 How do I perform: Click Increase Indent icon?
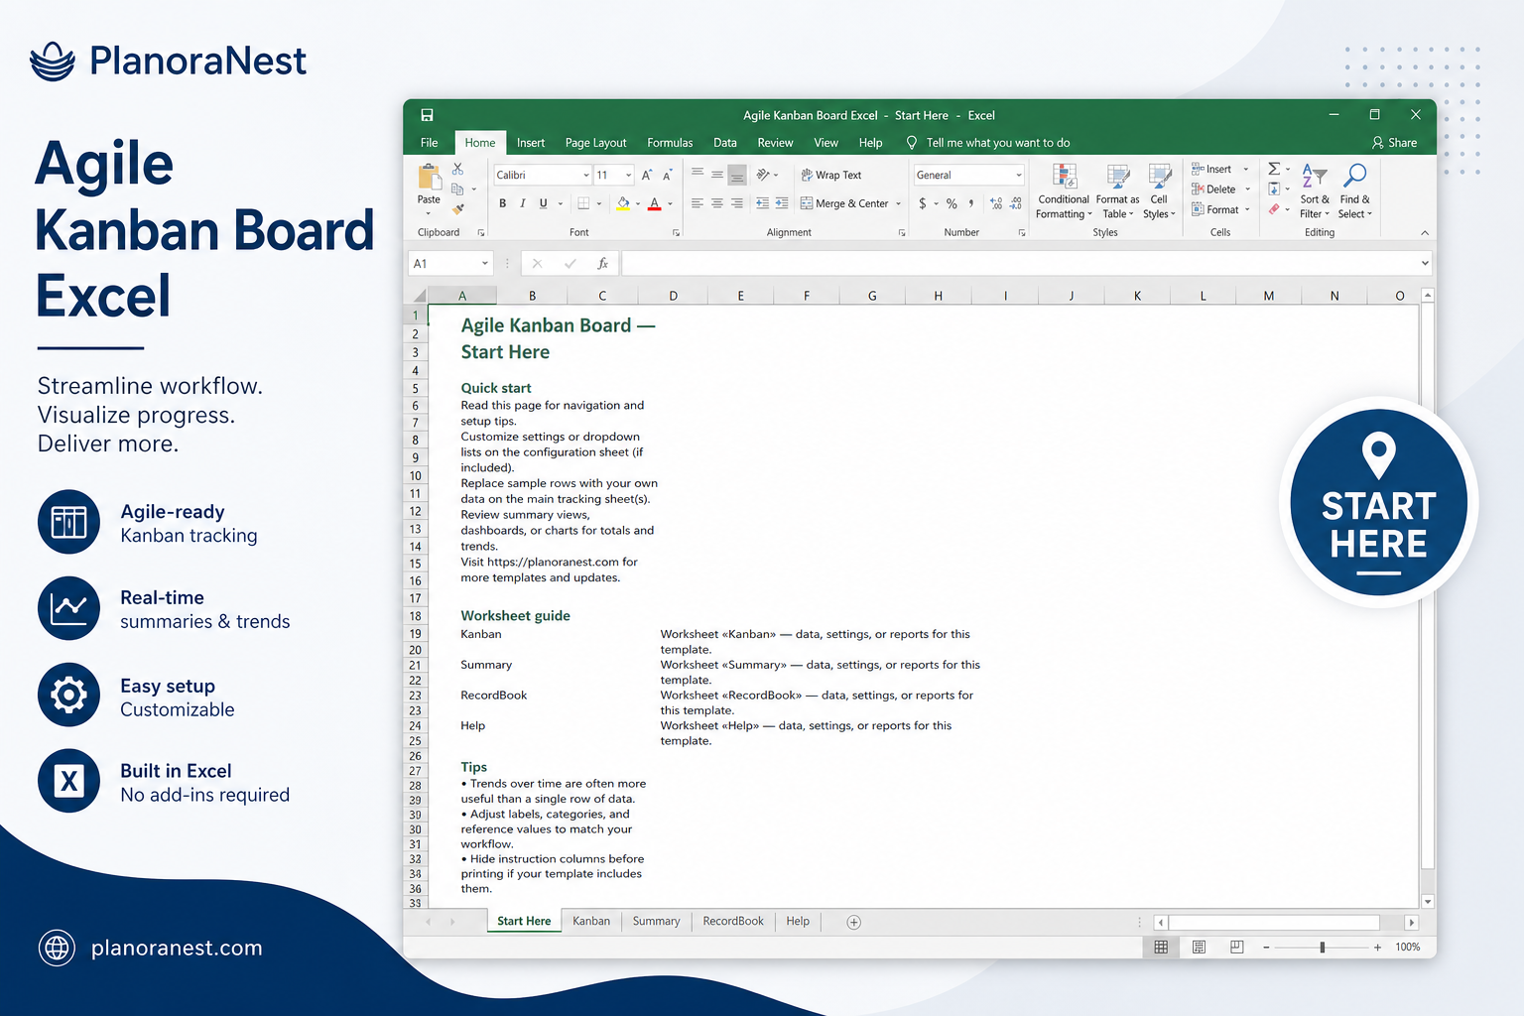782,203
